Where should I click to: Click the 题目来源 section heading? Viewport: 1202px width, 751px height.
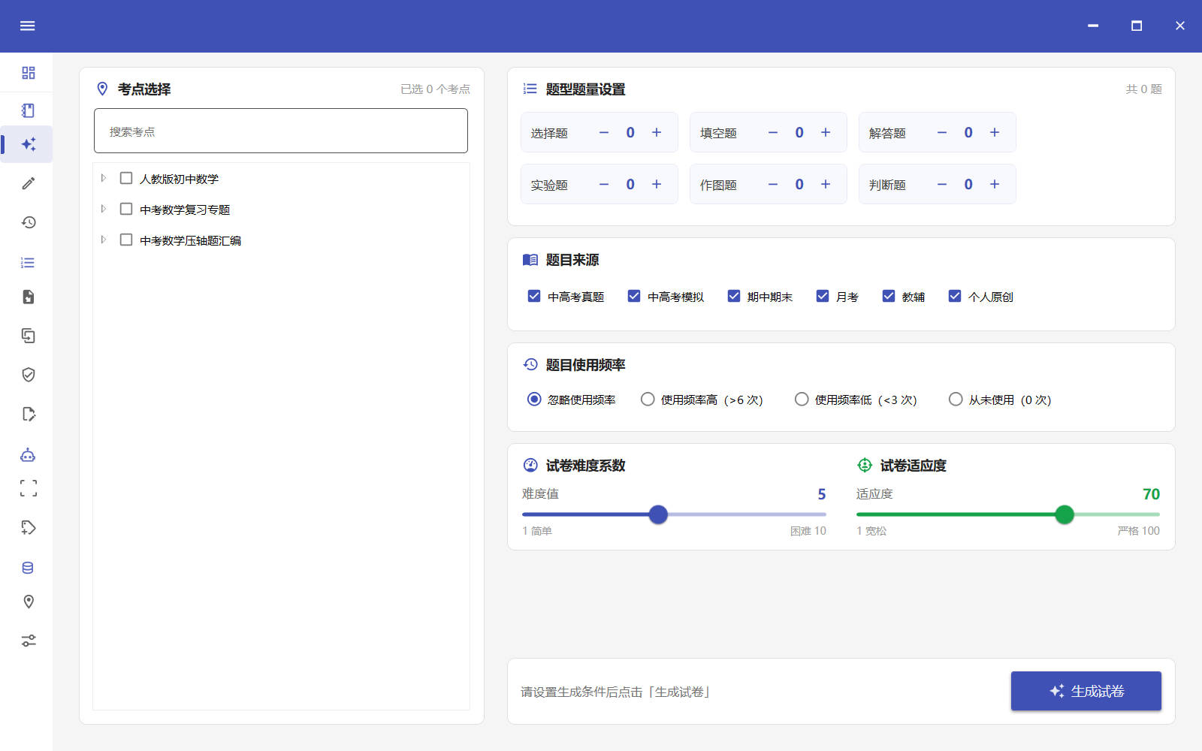click(572, 260)
